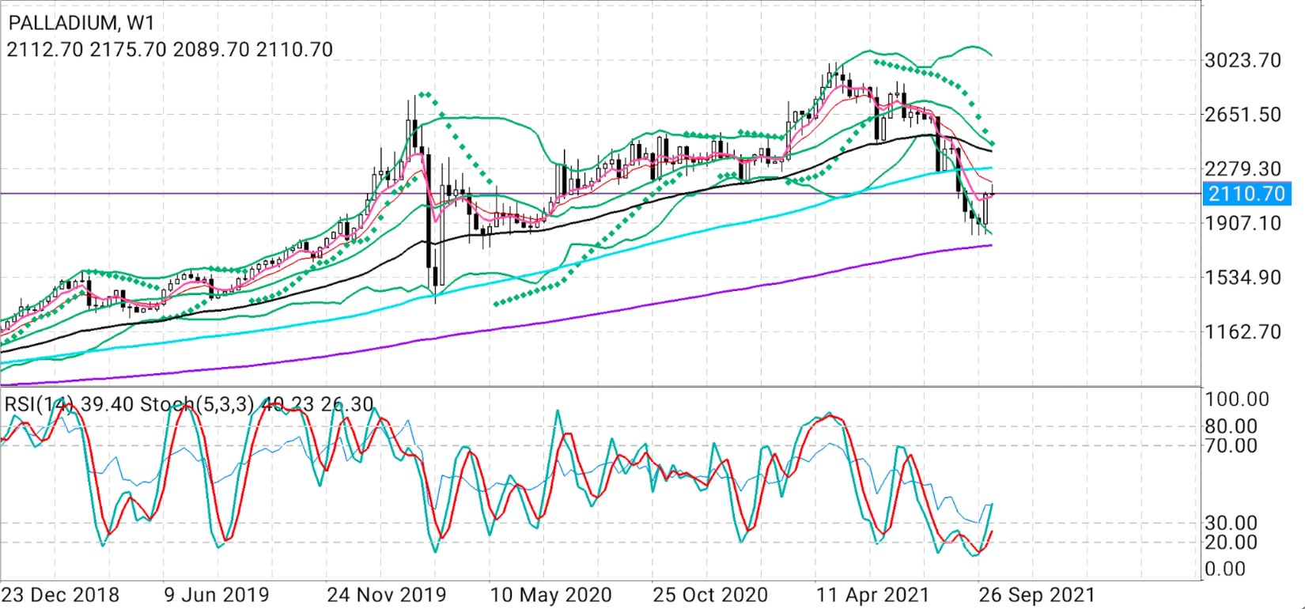This screenshot has height=609, width=1305.
Task: Click the 2279.30 price level label
Action: [1242, 168]
